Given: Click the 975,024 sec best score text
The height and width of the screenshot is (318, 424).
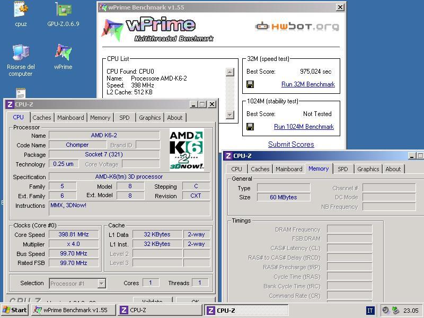Looking at the screenshot, I should coord(315,72).
